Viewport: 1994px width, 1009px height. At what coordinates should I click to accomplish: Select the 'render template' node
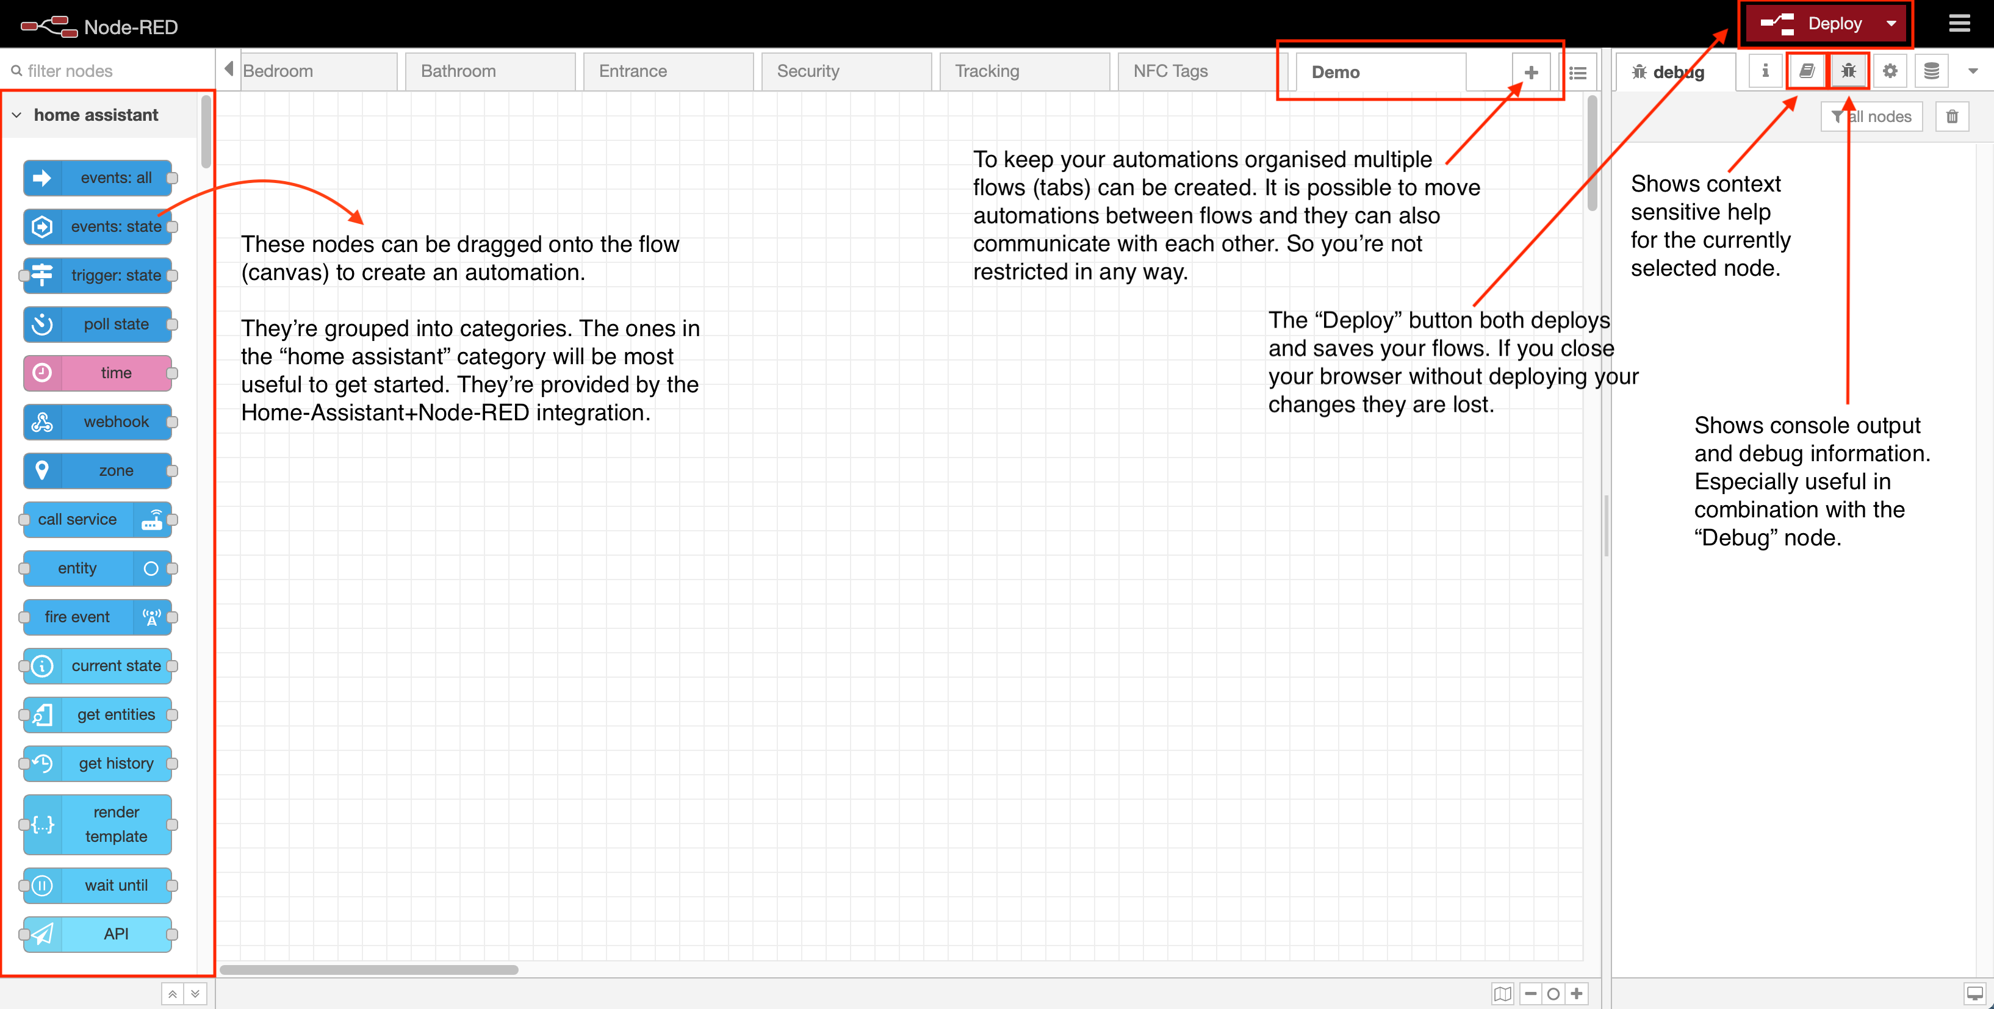pos(98,824)
